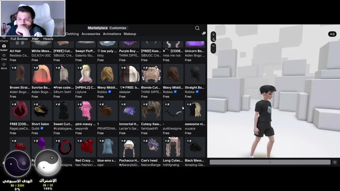The height and width of the screenshot is (191, 340).
Task: Select the Red Crazy... hair thumbnail
Action: pos(86,147)
